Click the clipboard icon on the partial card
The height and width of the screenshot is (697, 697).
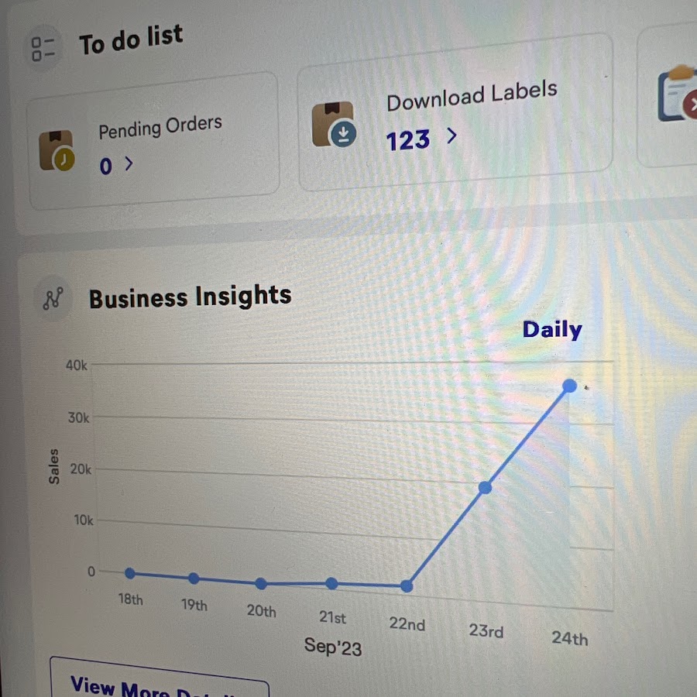click(677, 94)
